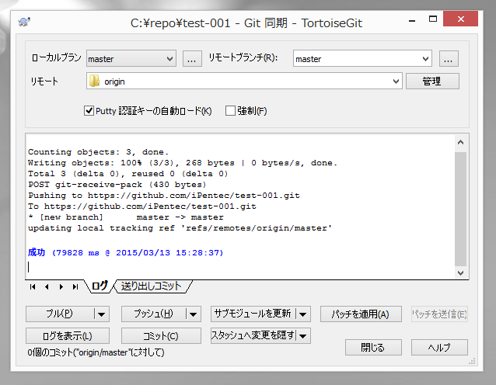Click the コミット(C) commit button
This screenshot has height=385, width=496.
(x=161, y=336)
